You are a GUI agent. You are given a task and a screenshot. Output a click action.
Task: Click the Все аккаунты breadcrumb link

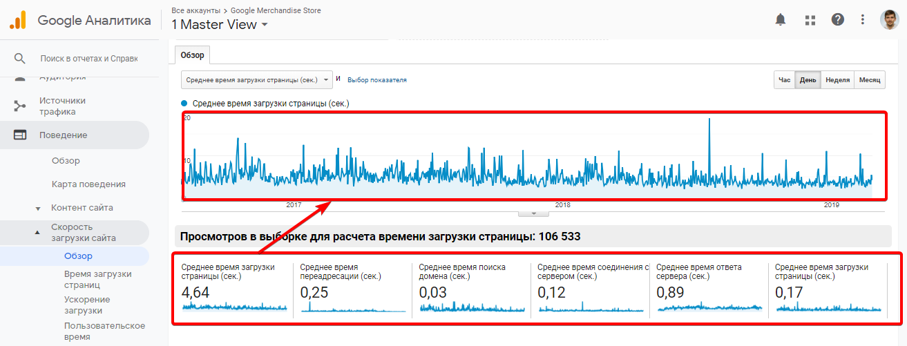(195, 10)
